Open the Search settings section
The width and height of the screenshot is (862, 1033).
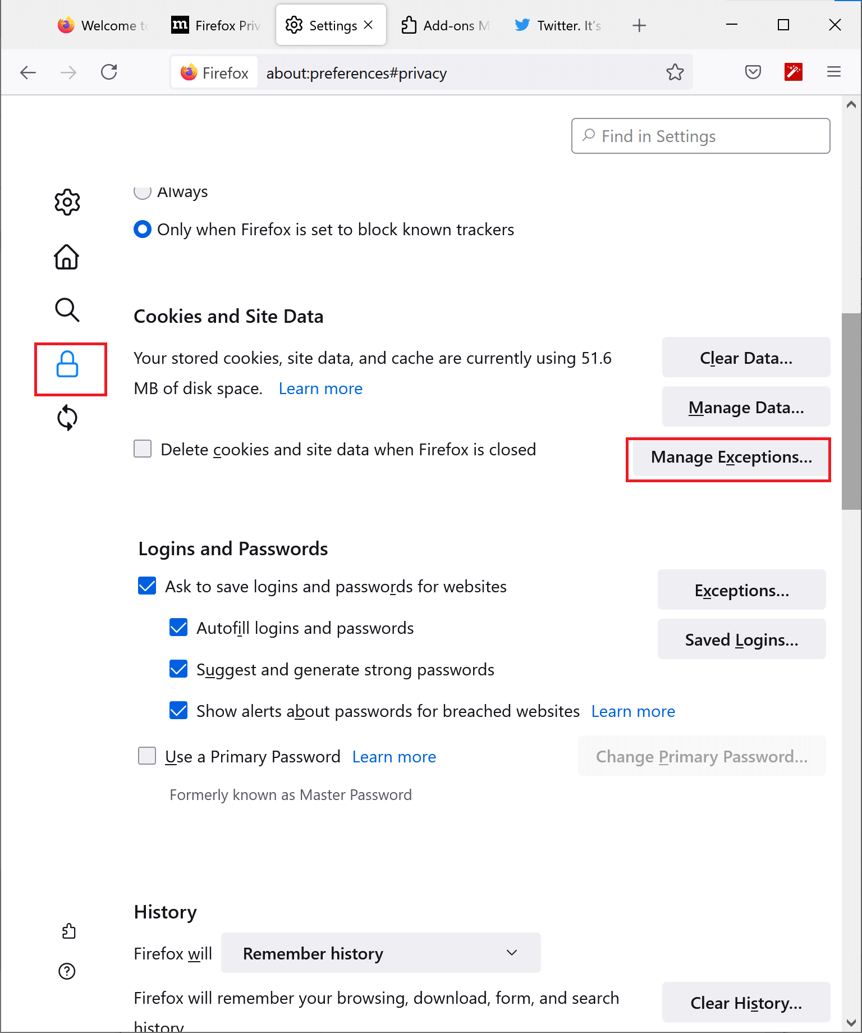pos(67,310)
